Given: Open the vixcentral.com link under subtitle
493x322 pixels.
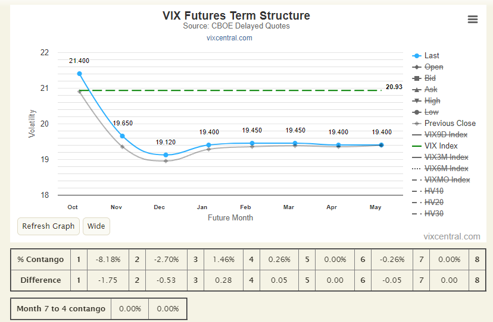Looking at the screenshot, I should pyautogui.click(x=229, y=38).
